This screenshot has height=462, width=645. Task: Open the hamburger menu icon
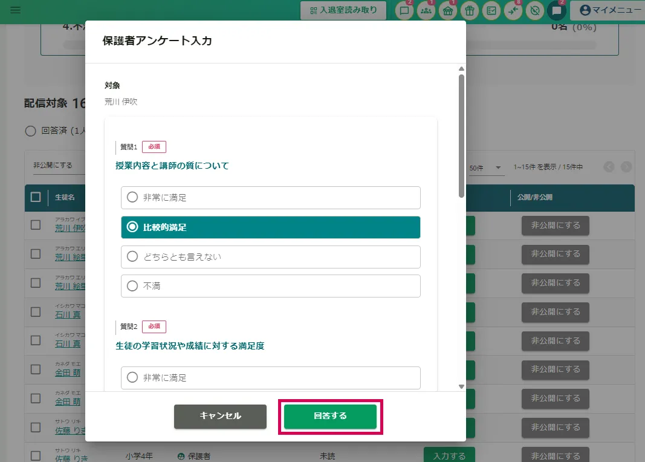click(x=15, y=10)
